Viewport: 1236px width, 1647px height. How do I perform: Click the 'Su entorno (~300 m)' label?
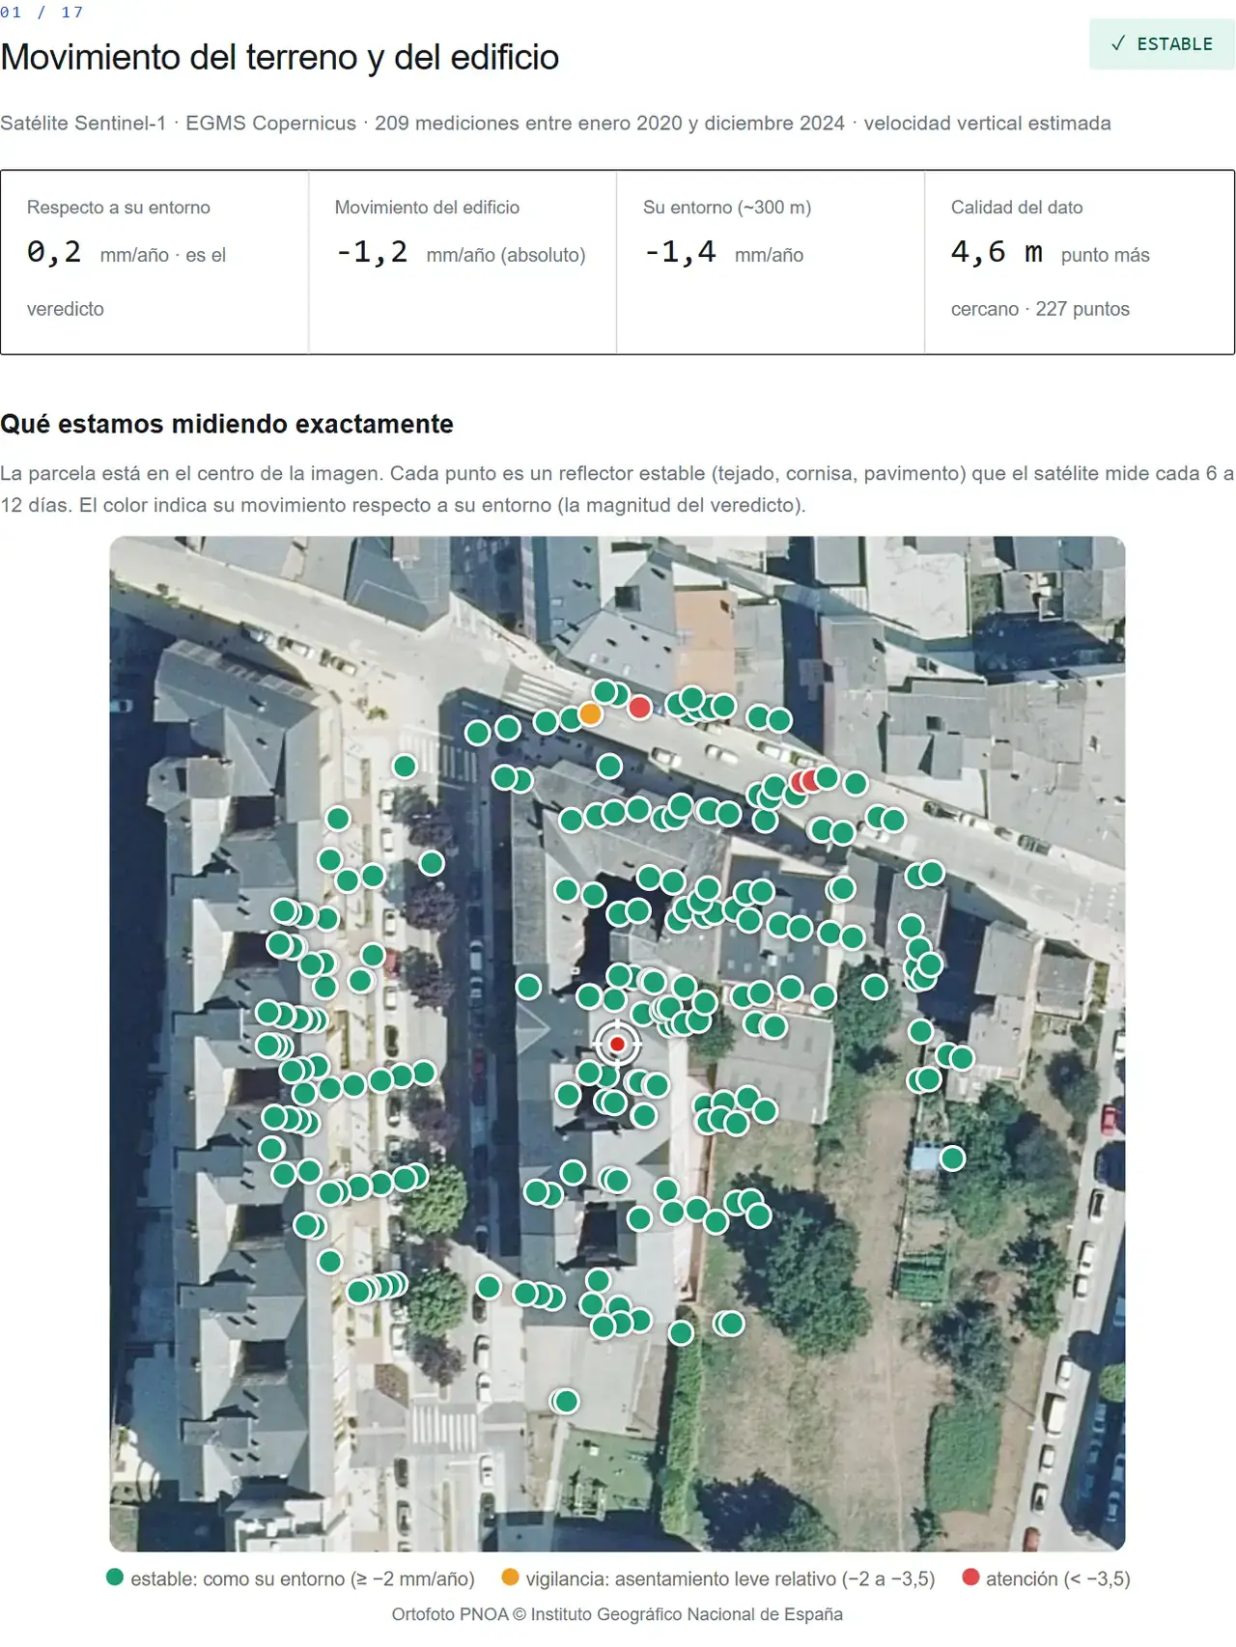pyautogui.click(x=727, y=208)
